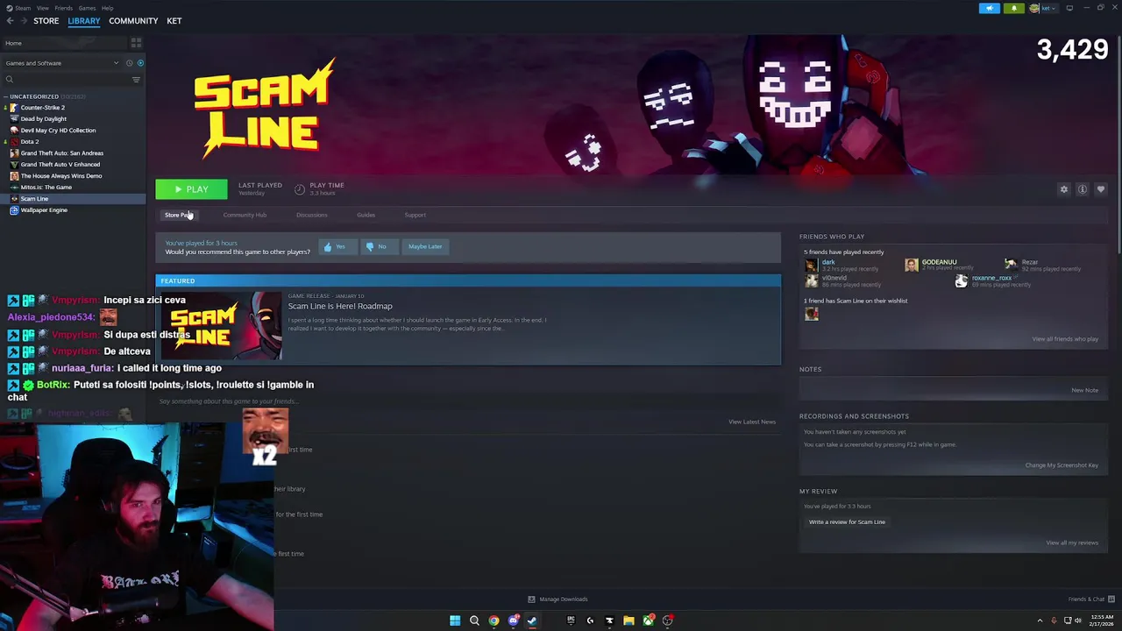
Task: Click the green PLAY button
Action: click(191, 189)
